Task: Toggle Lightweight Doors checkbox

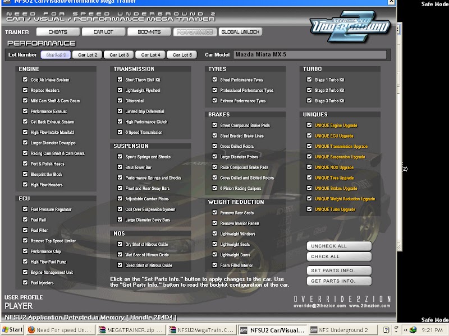Action: tap(214, 255)
